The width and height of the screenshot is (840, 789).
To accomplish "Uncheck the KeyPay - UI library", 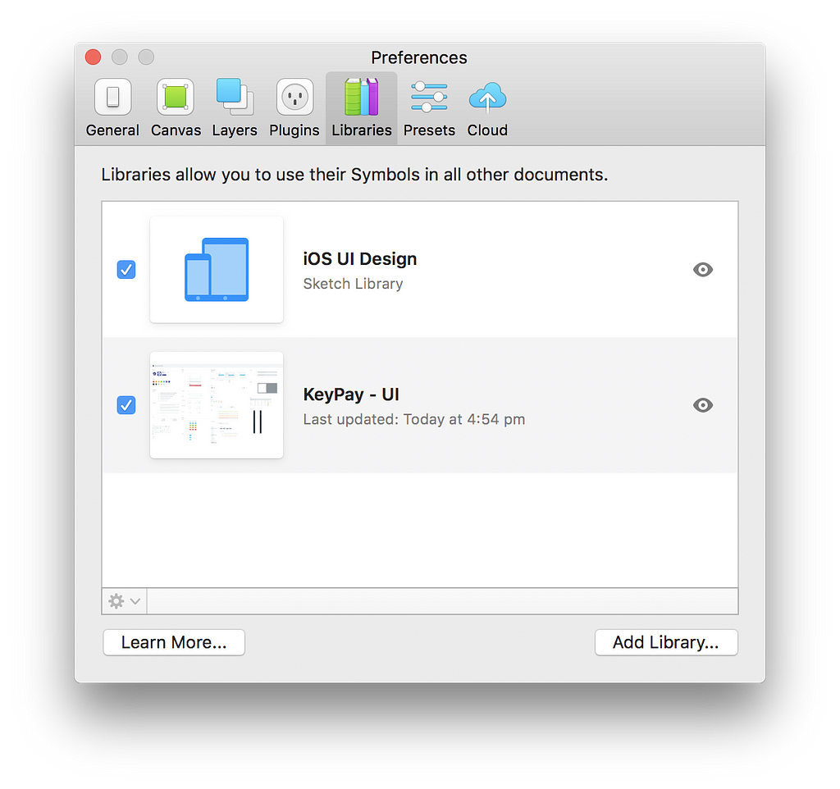I will click(126, 405).
